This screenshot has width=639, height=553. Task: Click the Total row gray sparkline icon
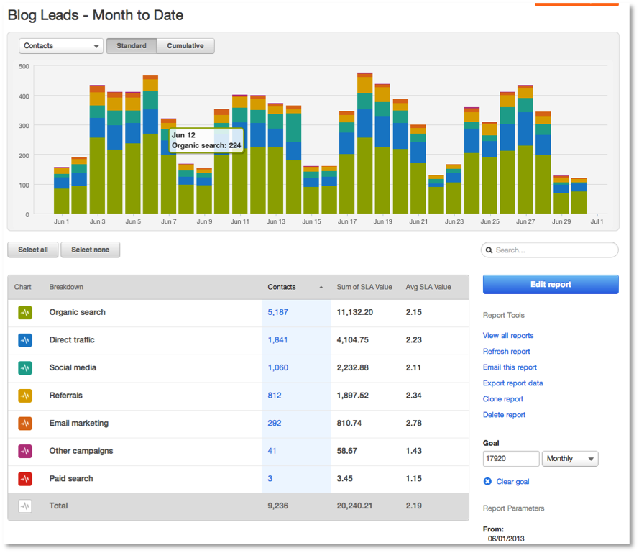(24, 506)
